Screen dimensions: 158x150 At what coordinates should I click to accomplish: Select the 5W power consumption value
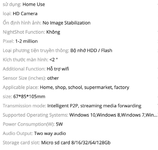click(59, 124)
